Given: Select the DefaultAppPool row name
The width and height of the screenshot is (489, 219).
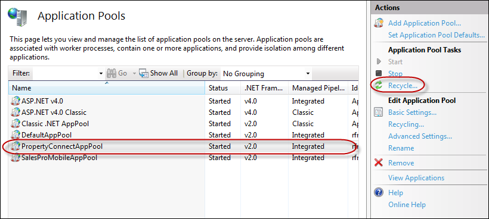Looking at the screenshot, I should [x=47, y=135].
